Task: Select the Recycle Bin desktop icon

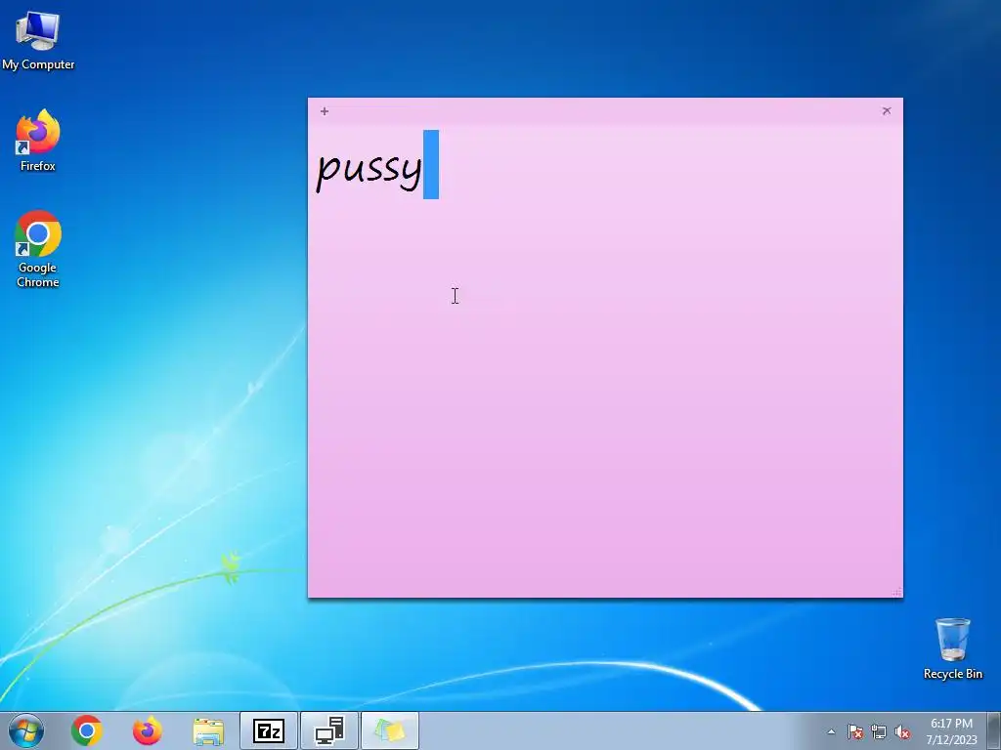Action: point(952,648)
